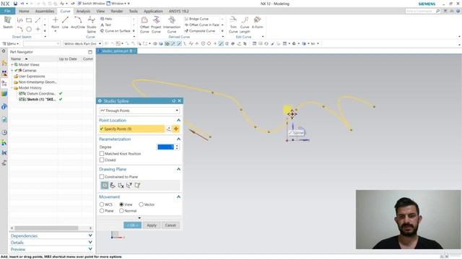Viewport: 462px width, 260px height.
Task: Select the Line curve tool
Action: (65, 23)
